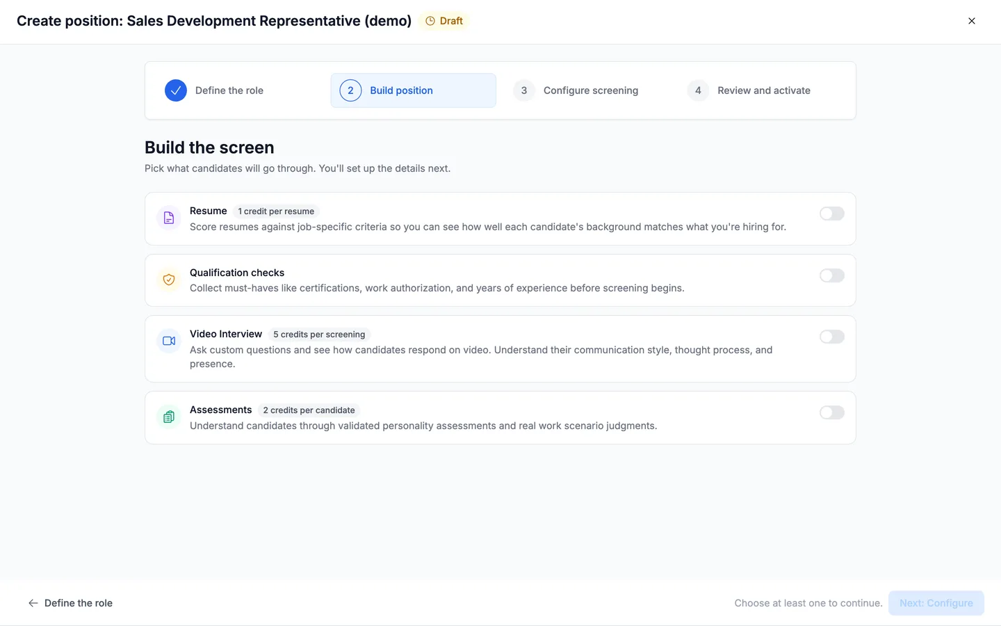Click 'Choose at least one to continue.' text
Screen dimensions: 1001x626
point(808,603)
